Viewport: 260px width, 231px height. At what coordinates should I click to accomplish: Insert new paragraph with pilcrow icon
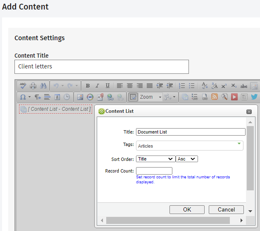[x=38, y=97]
